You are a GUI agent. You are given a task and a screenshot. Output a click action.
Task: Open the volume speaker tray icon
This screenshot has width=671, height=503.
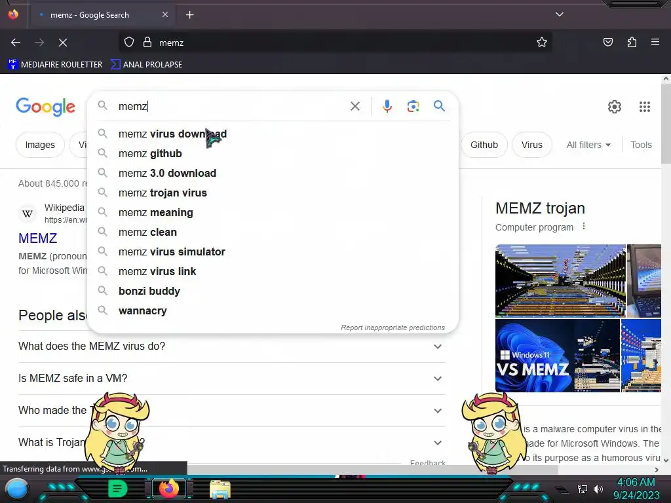[598, 489]
